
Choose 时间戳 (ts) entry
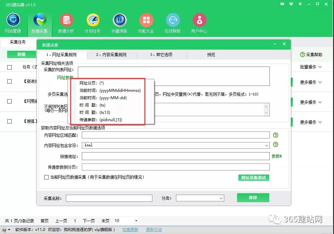[92, 105]
